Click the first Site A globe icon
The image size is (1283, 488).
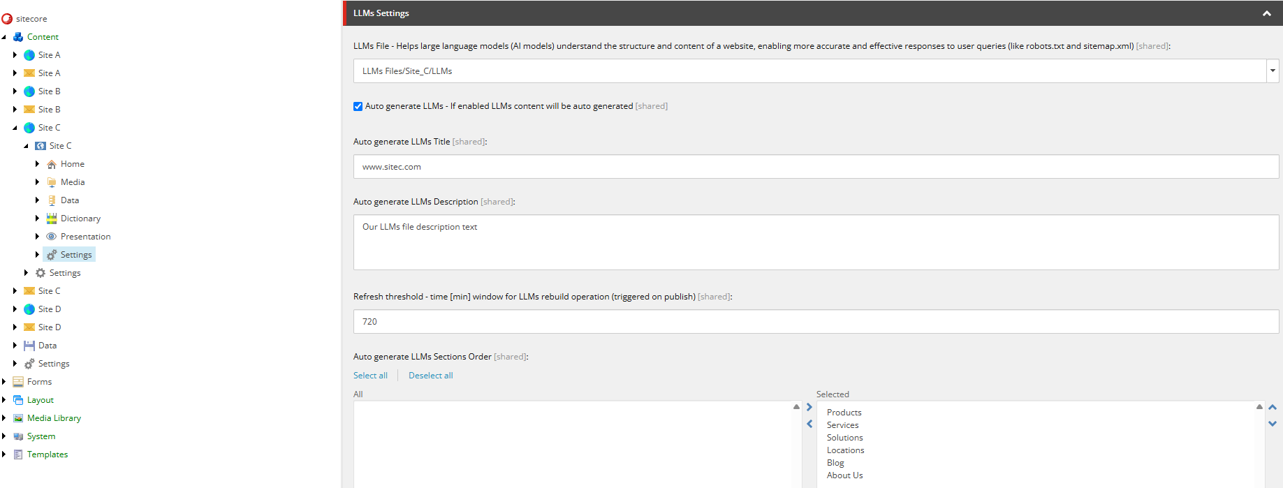click(x=29, y=55)
